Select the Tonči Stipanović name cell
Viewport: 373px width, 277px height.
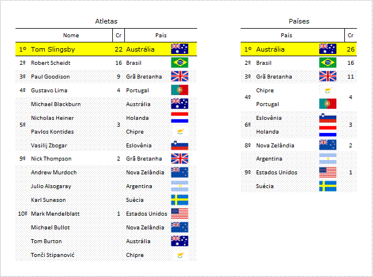53,255
